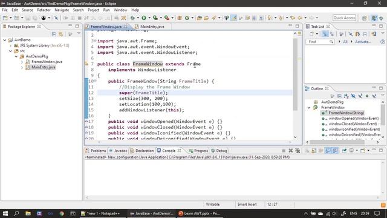Toggle Hide Fields in Outline toolbar

(353, 96)
